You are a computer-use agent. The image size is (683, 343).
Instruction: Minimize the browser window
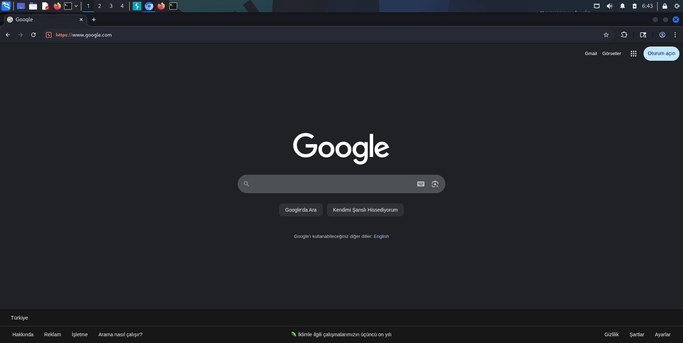coord(655,20)
